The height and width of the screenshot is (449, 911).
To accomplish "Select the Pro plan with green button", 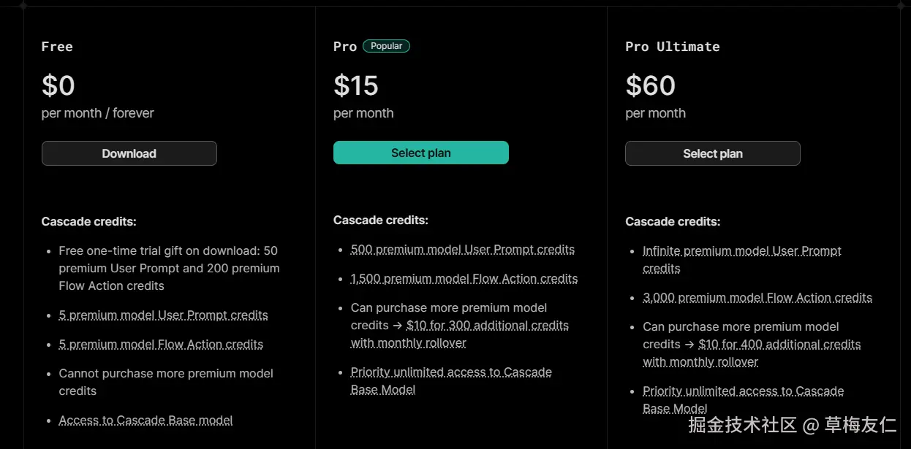I will click(x=420, y=153).
